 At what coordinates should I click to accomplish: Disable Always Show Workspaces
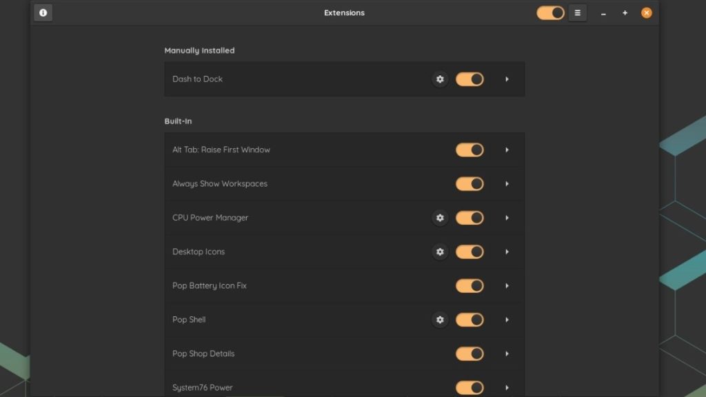470,183
